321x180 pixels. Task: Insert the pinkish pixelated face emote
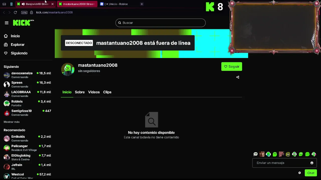(281, 154)
